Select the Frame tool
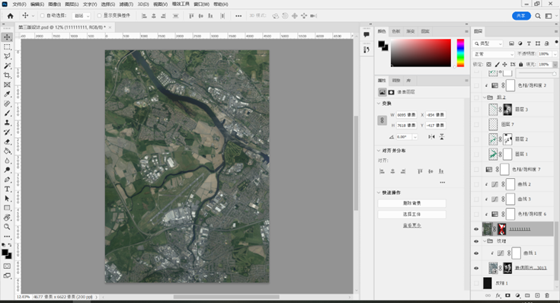The image size is (560, 303). coord(7,85)
